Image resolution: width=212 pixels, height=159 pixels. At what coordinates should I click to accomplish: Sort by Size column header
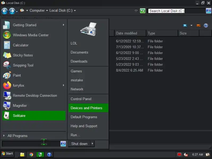[x=188, y=33]
